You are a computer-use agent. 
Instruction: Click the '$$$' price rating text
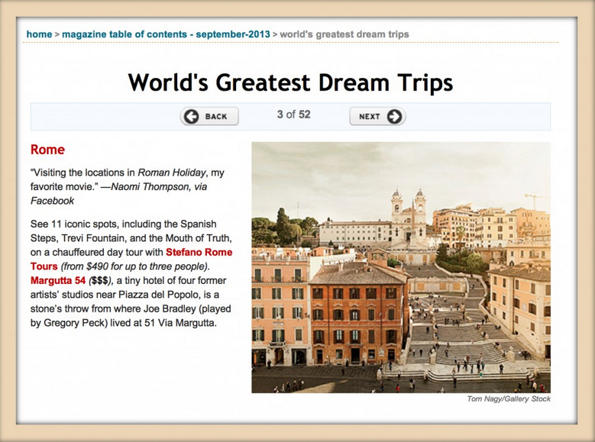click(x=100, y=280)
